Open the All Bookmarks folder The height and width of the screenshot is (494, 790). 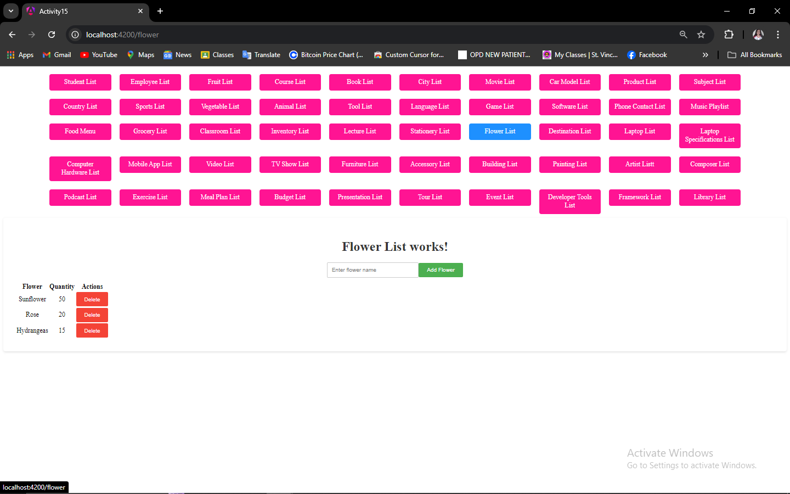coord(755,55)
